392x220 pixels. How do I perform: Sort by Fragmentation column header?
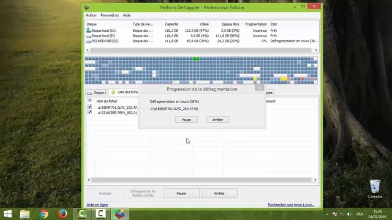(x=256, y=24)
